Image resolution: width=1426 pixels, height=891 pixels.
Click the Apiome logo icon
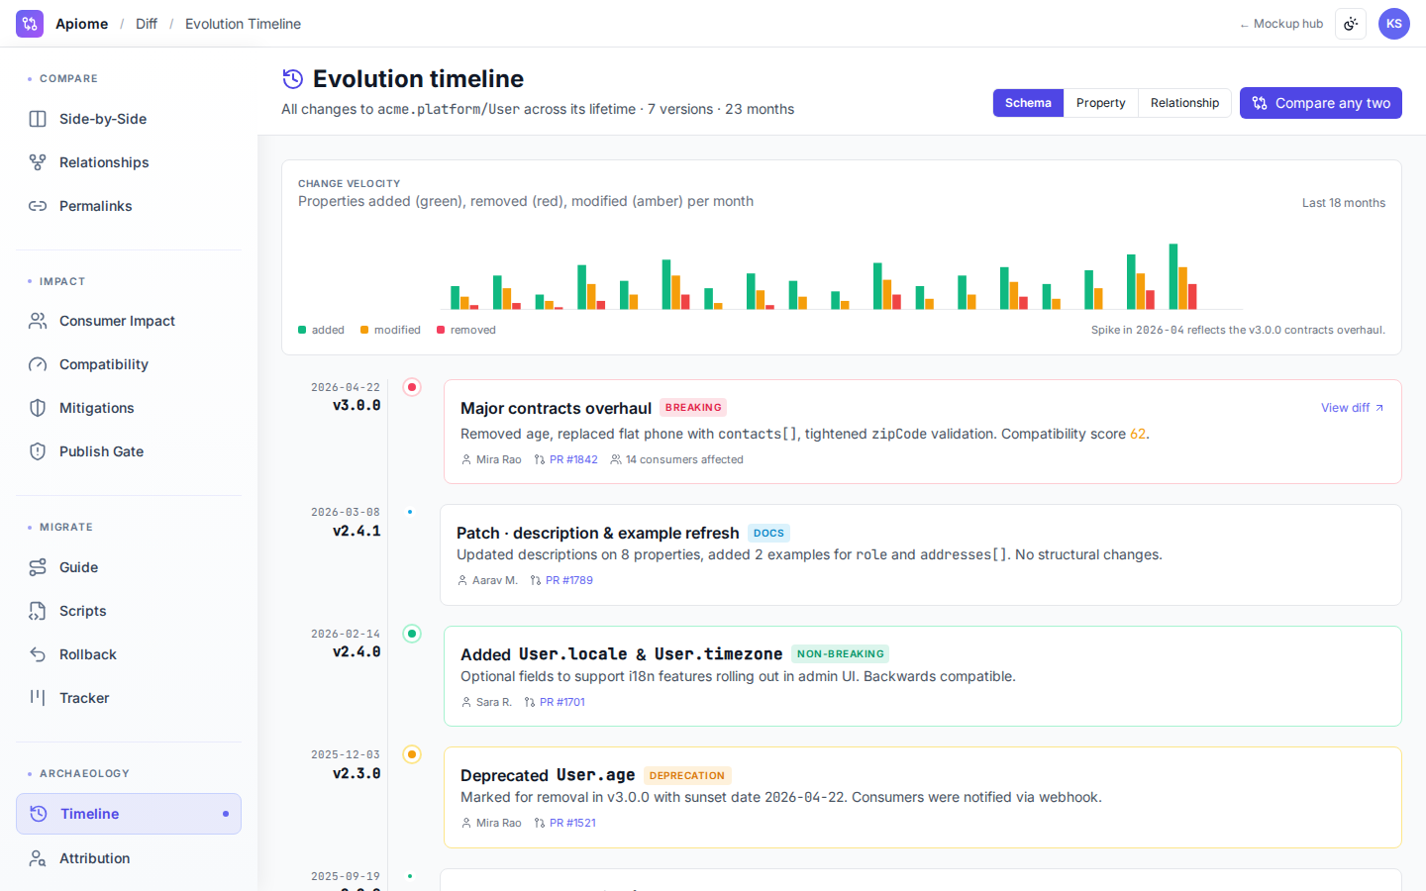click(30, 24)
